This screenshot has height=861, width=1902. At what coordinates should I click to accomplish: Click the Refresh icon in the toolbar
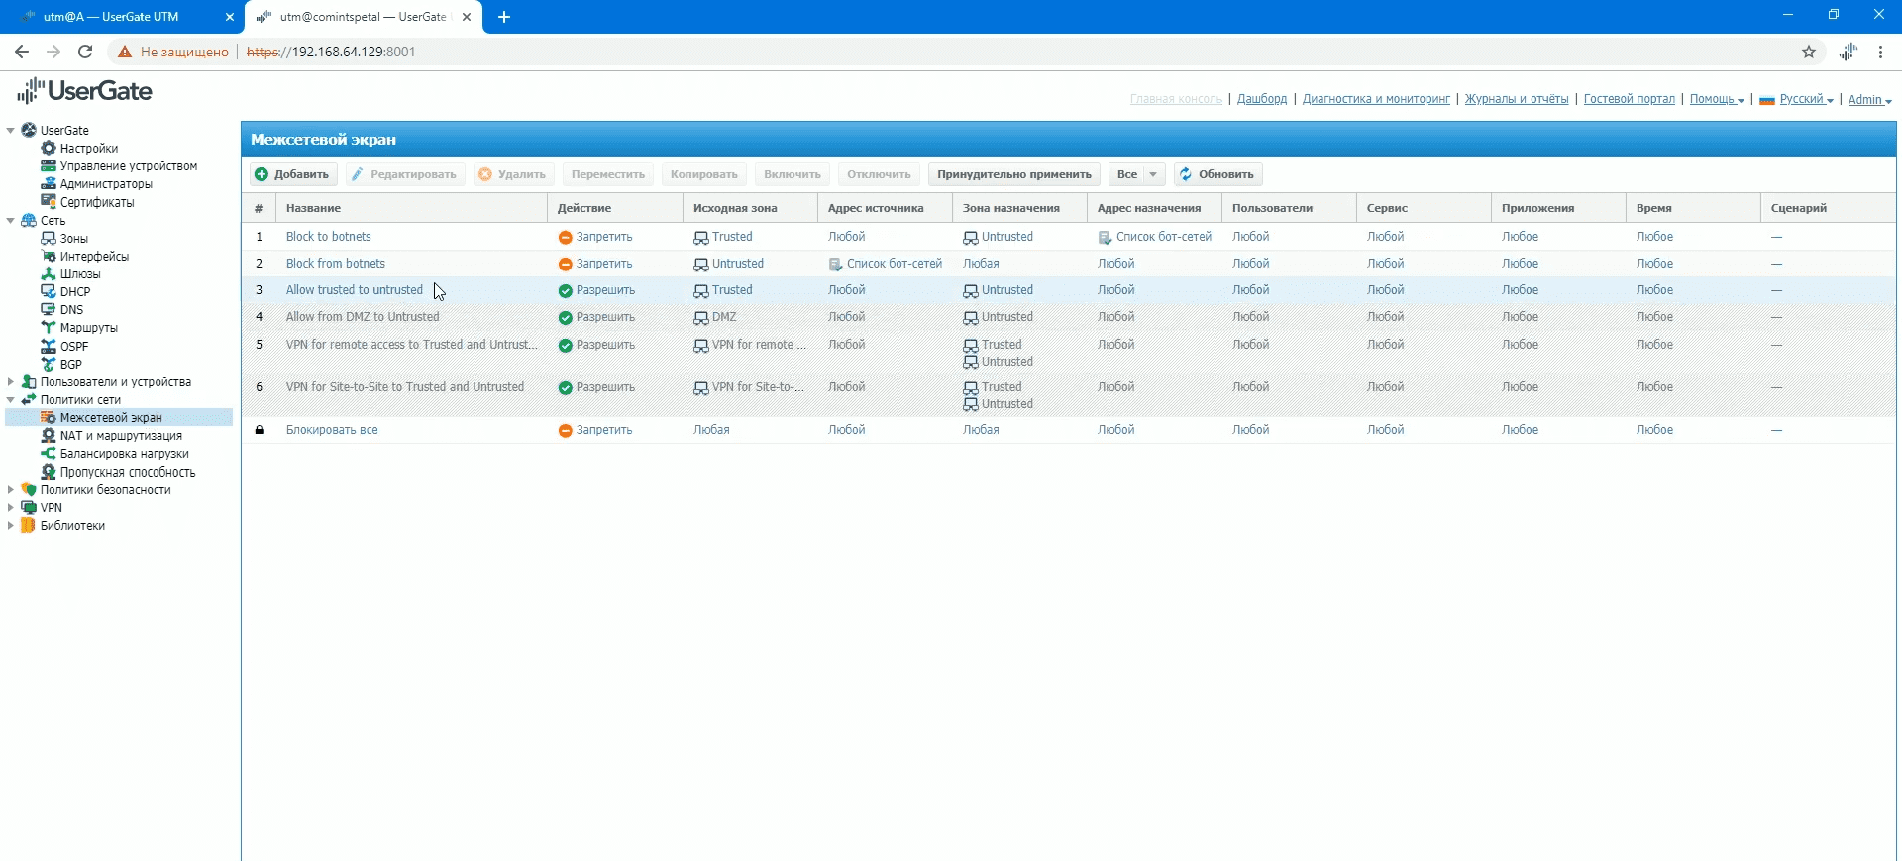point(1186,174)
